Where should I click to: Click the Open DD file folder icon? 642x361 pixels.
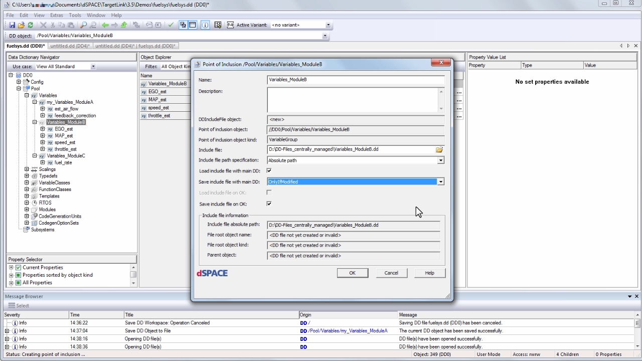pyautogui.click(x=21, y=25)
